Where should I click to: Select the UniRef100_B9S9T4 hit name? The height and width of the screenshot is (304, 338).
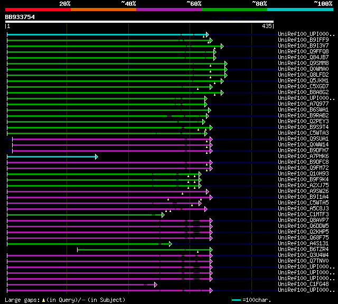point(303,127)
